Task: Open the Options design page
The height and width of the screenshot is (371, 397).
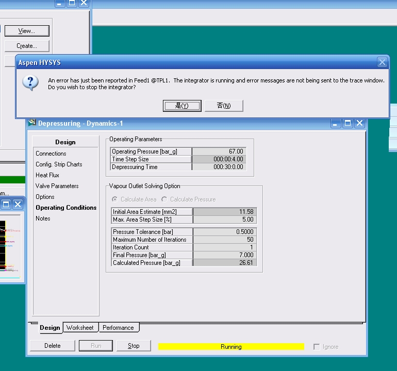Action: (x=45, y=197)
